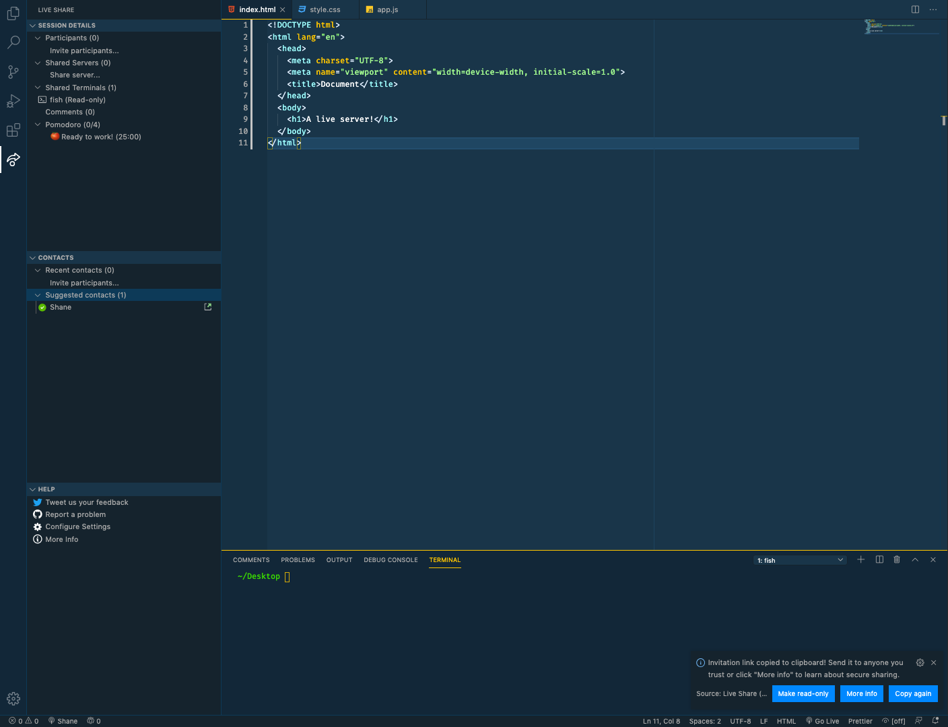Collapse the Session Details section
The image size is (948, 727).
32,26
